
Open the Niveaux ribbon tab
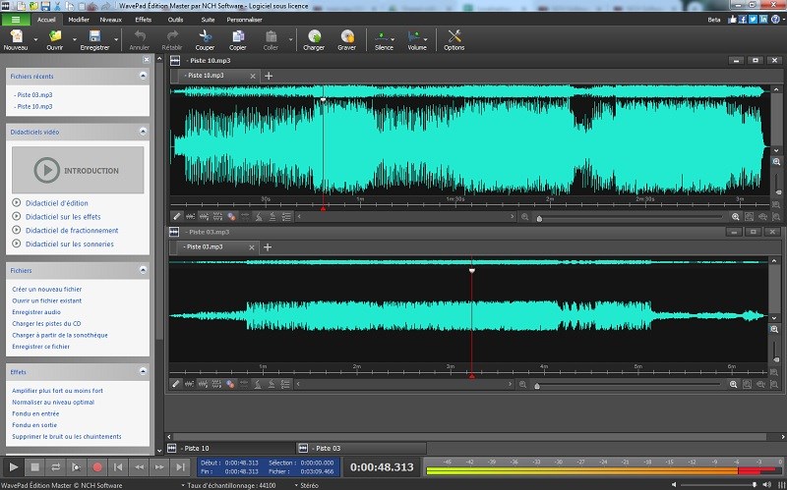pyautogui.click(x=110, y=20)
